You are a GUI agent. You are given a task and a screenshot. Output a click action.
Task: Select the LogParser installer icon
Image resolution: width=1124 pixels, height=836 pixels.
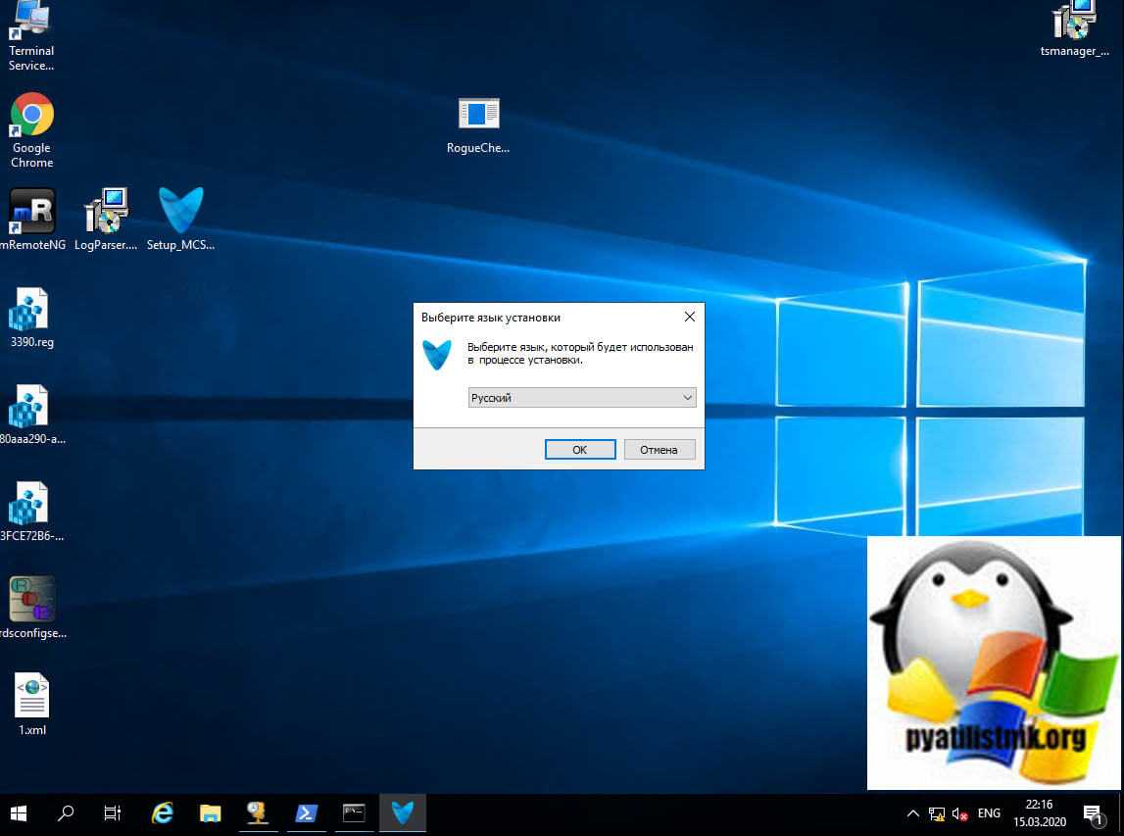point(106,211)
